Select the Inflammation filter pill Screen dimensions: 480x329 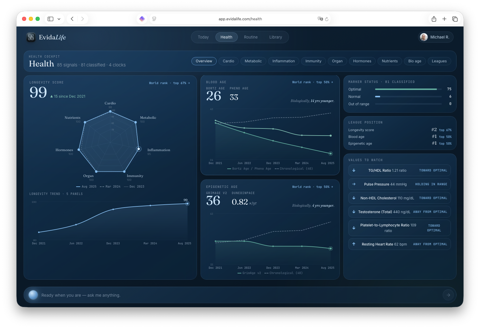coord(283,61)
